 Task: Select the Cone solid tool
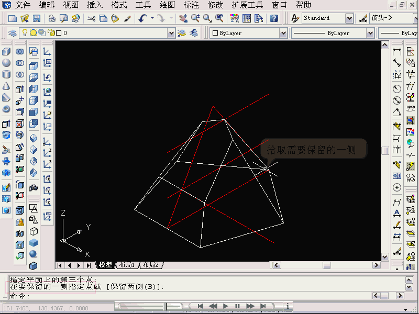[6, 86]
